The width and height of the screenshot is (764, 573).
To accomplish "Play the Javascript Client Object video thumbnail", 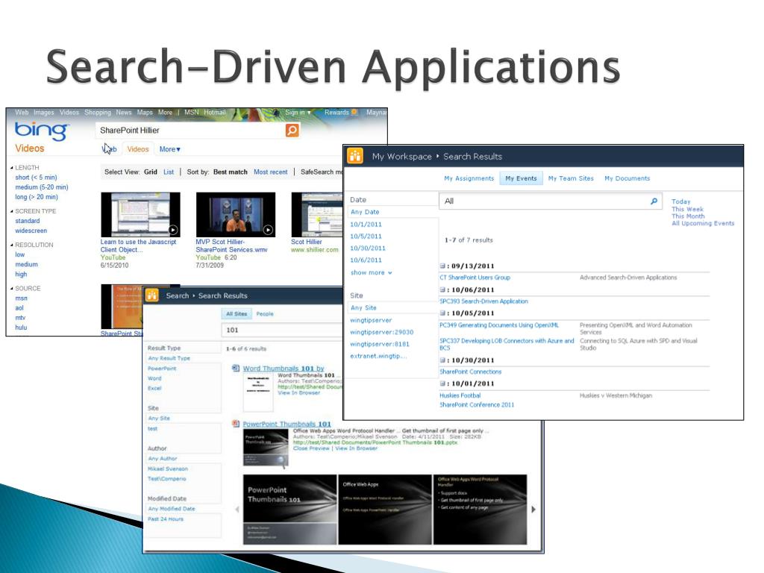I will [x=140, y=214].
